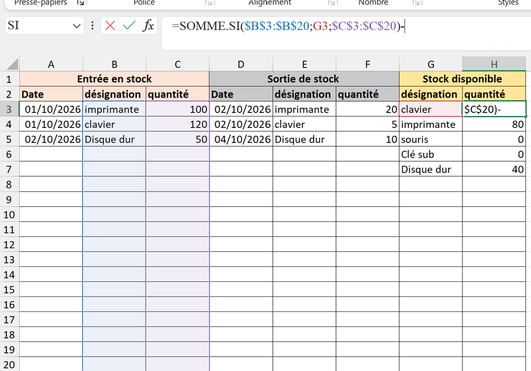Open Insert Function fx dialog
531x371 pixels.
pyautogui.click(x=148, y=25)
